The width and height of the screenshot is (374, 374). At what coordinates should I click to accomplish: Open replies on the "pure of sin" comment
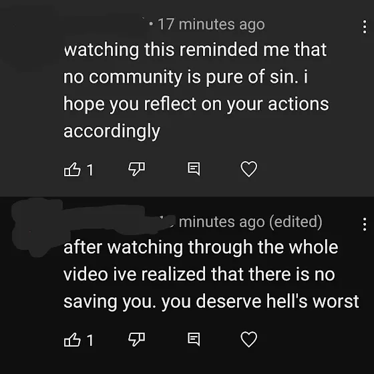194,169
